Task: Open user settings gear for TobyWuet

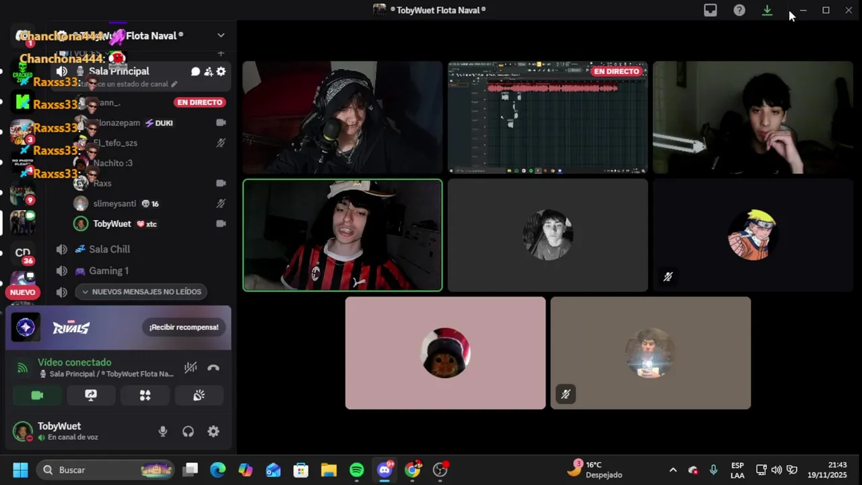Action: [x=213, y=432]
